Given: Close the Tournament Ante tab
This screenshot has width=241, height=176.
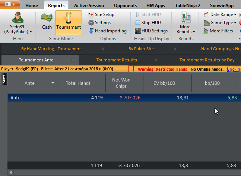Looking at the screenshot, I should click(x=73, y=60).
